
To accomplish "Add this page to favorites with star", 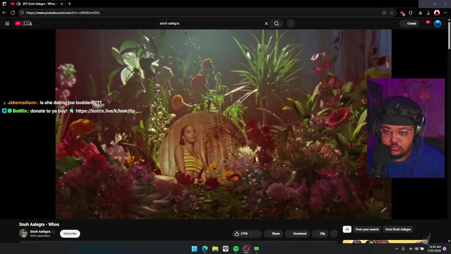I will coord(392,13).
